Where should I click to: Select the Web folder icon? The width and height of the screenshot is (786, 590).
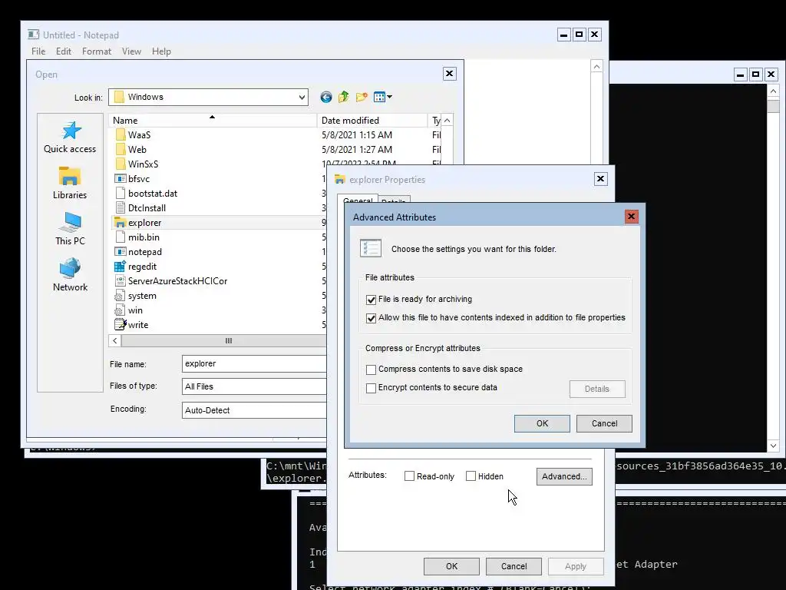point(121,150)
